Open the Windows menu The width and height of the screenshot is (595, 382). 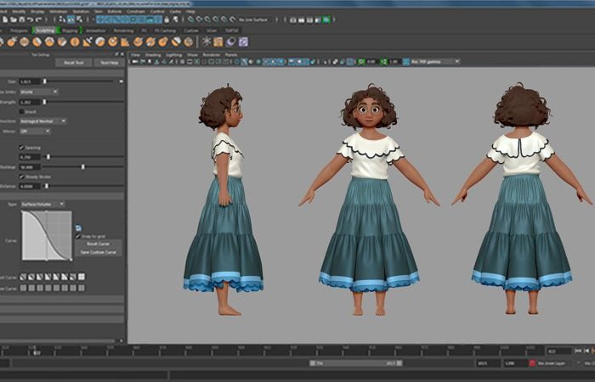58,11
